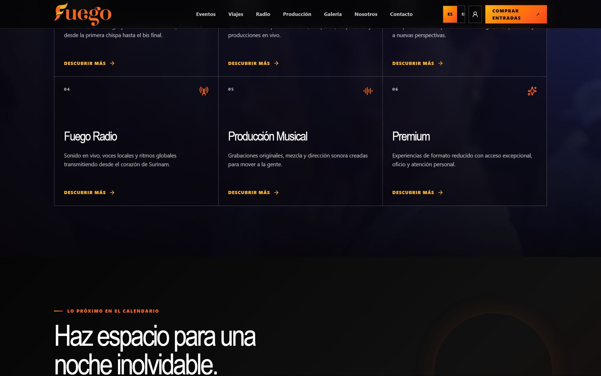
Task: Go to Nosotros in the navbar
Action: pos(366,14)
